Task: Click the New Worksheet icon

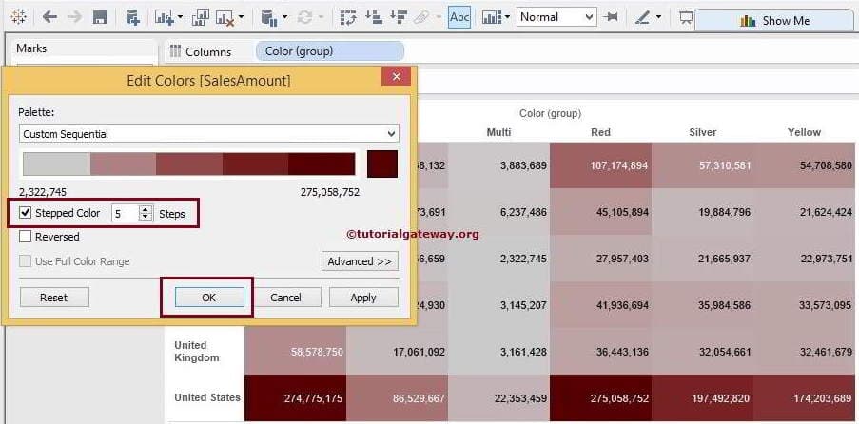Action: 164,17
